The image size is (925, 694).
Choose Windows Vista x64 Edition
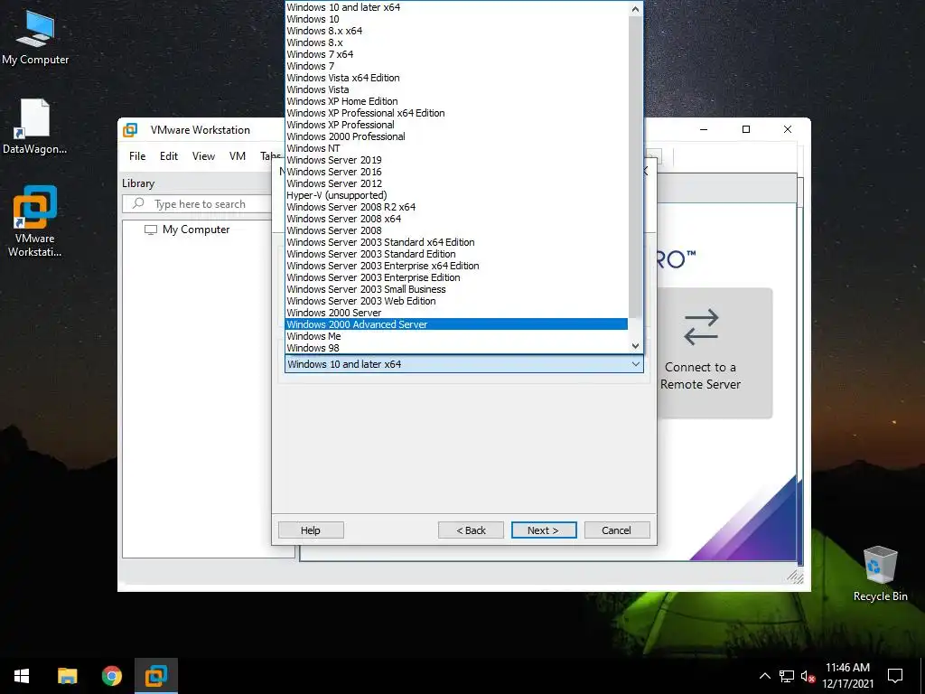pyautogui.click(x=456, y=78)
